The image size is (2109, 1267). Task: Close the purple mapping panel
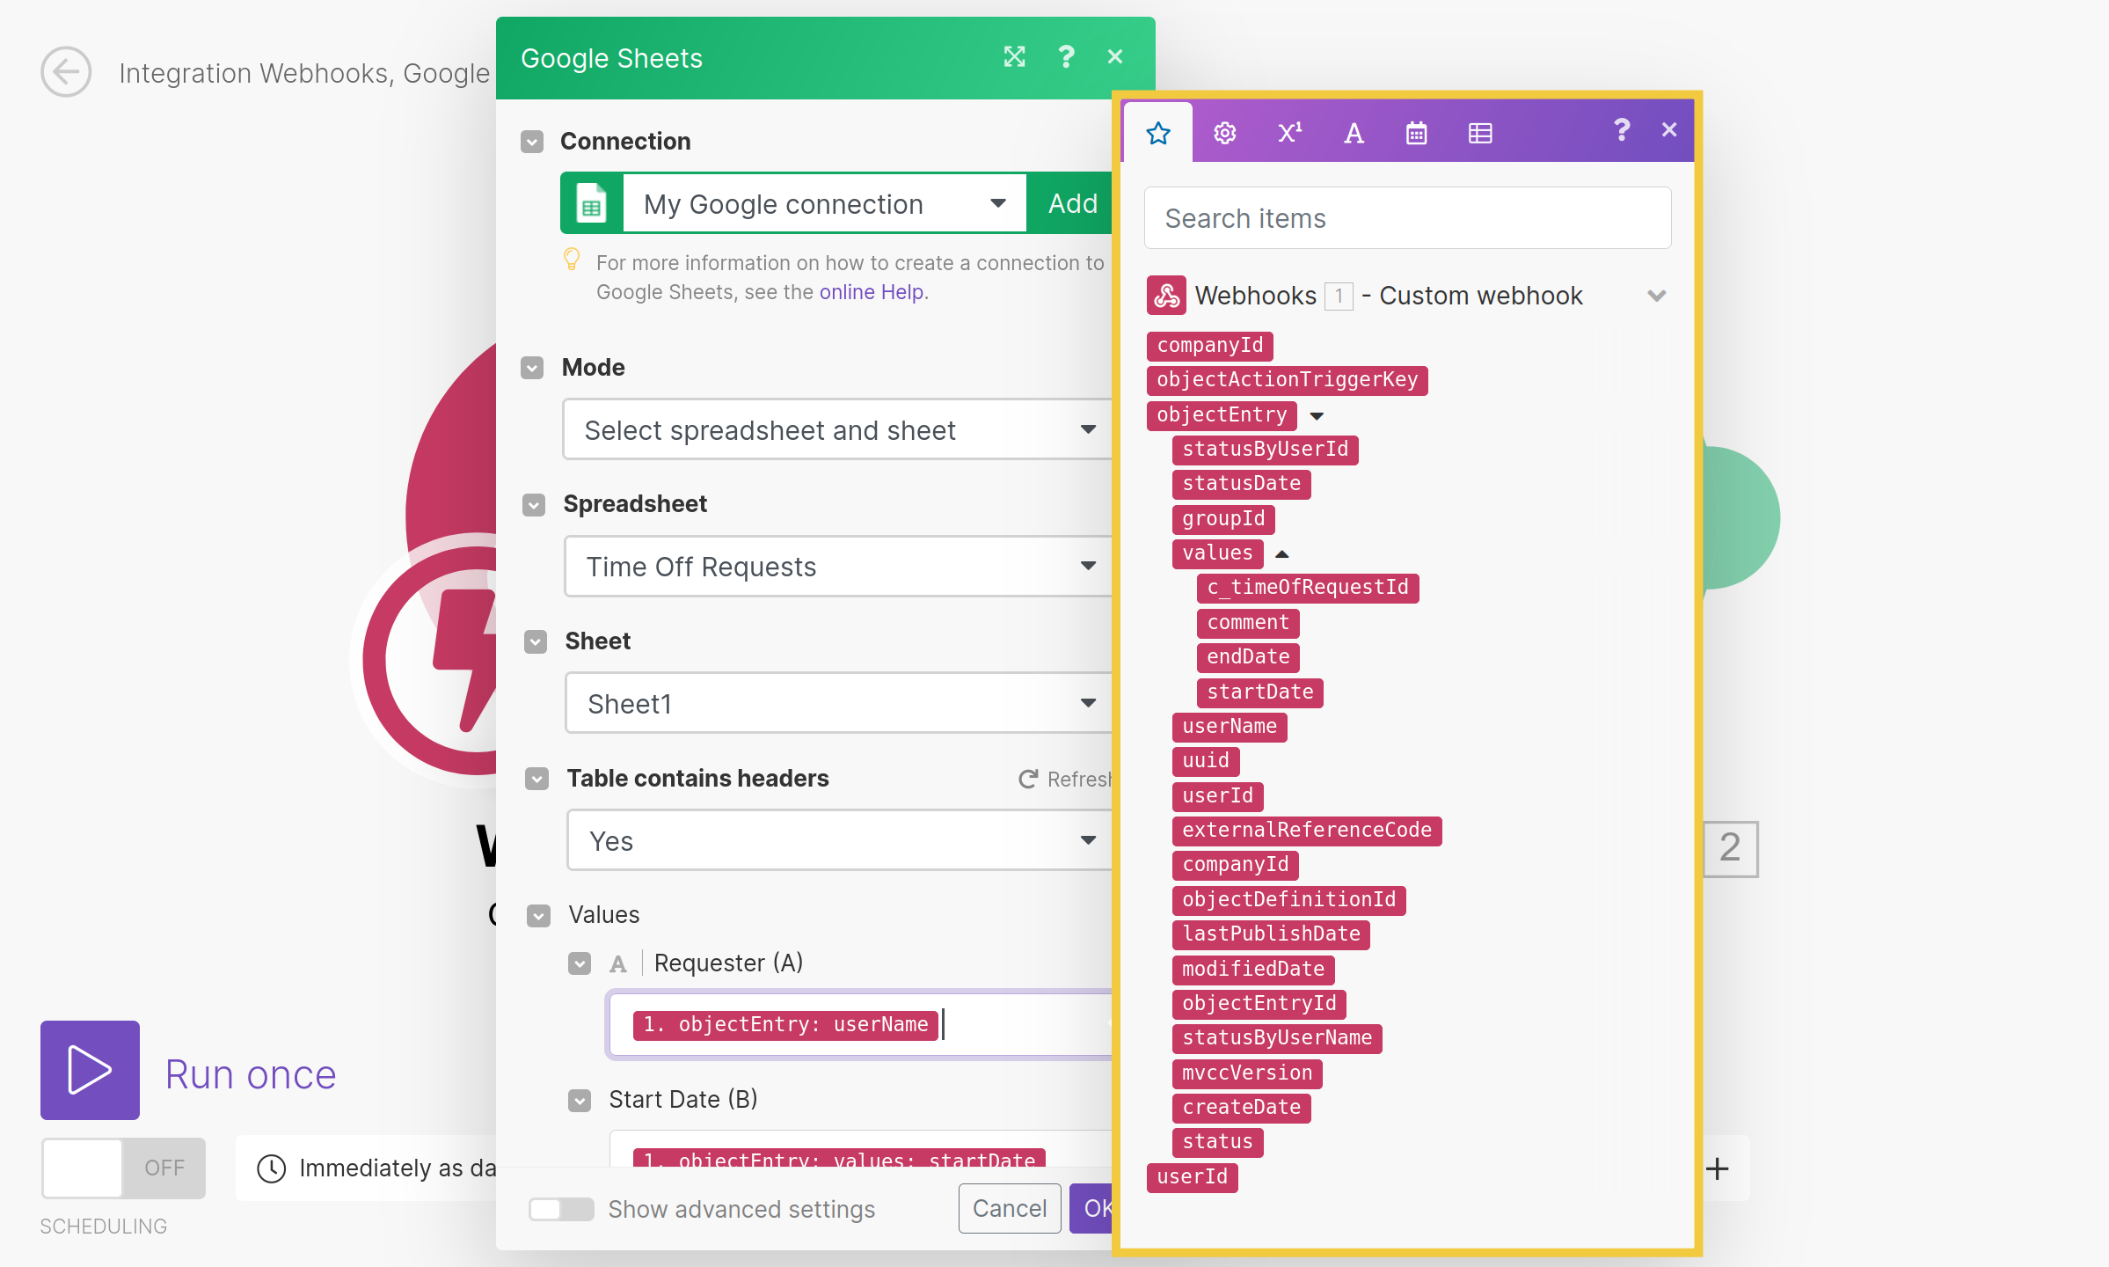[x=1669, y=130]
